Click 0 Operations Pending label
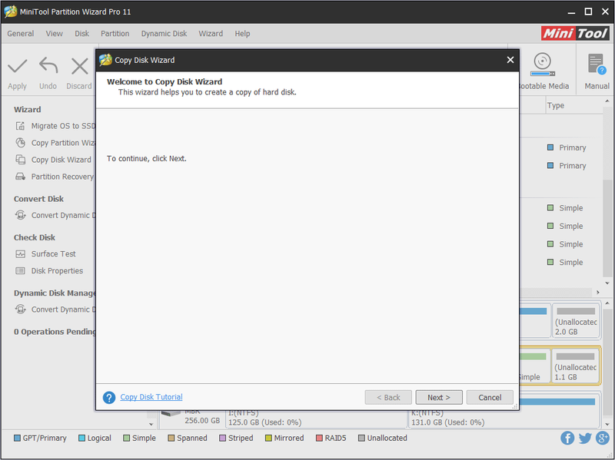This screenshot has height=460, width=615. (x=55, y=332)
